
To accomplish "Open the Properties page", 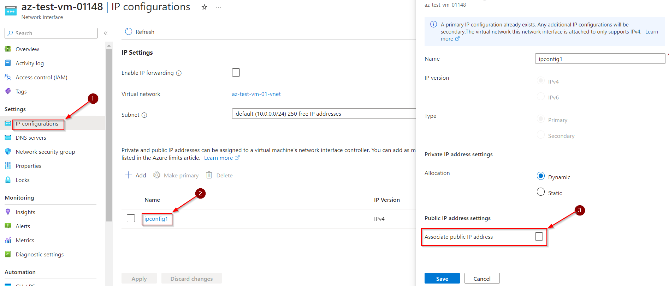I will point(28,166).
